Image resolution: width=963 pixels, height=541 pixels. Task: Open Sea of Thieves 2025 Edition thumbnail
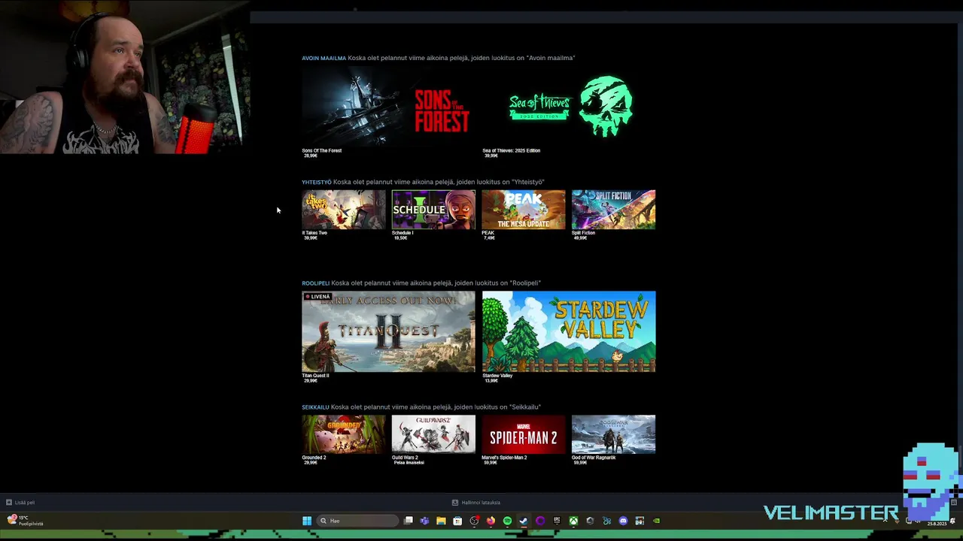tap(569, 107)
